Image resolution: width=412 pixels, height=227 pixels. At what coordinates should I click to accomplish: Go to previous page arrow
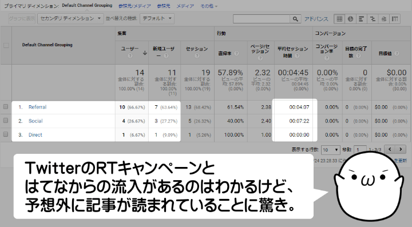click(x=390, y=149)
